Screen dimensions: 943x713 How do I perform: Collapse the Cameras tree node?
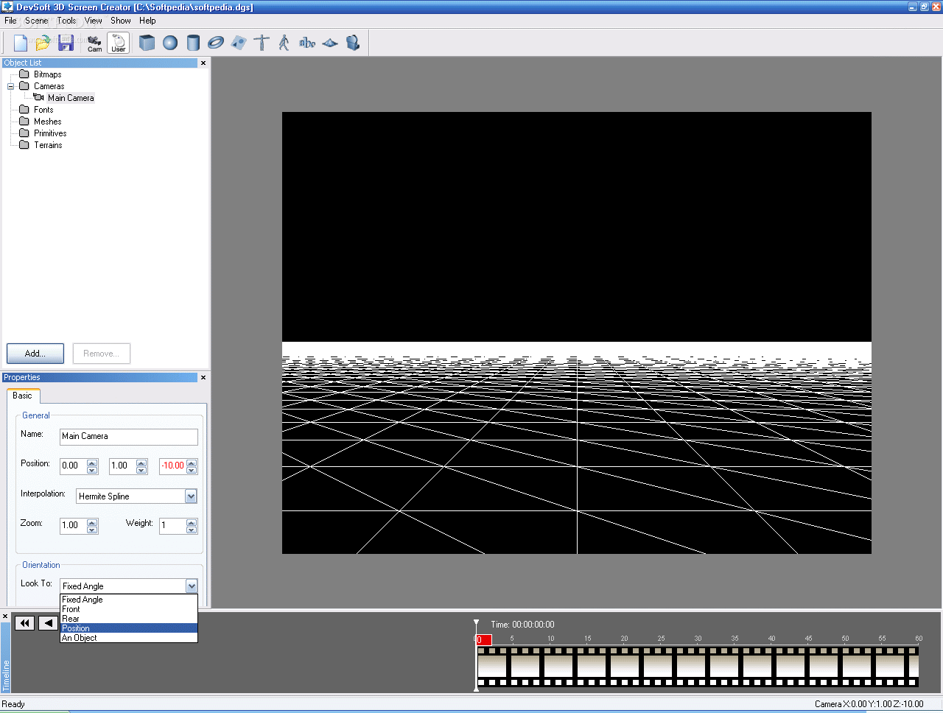[11, 86]
